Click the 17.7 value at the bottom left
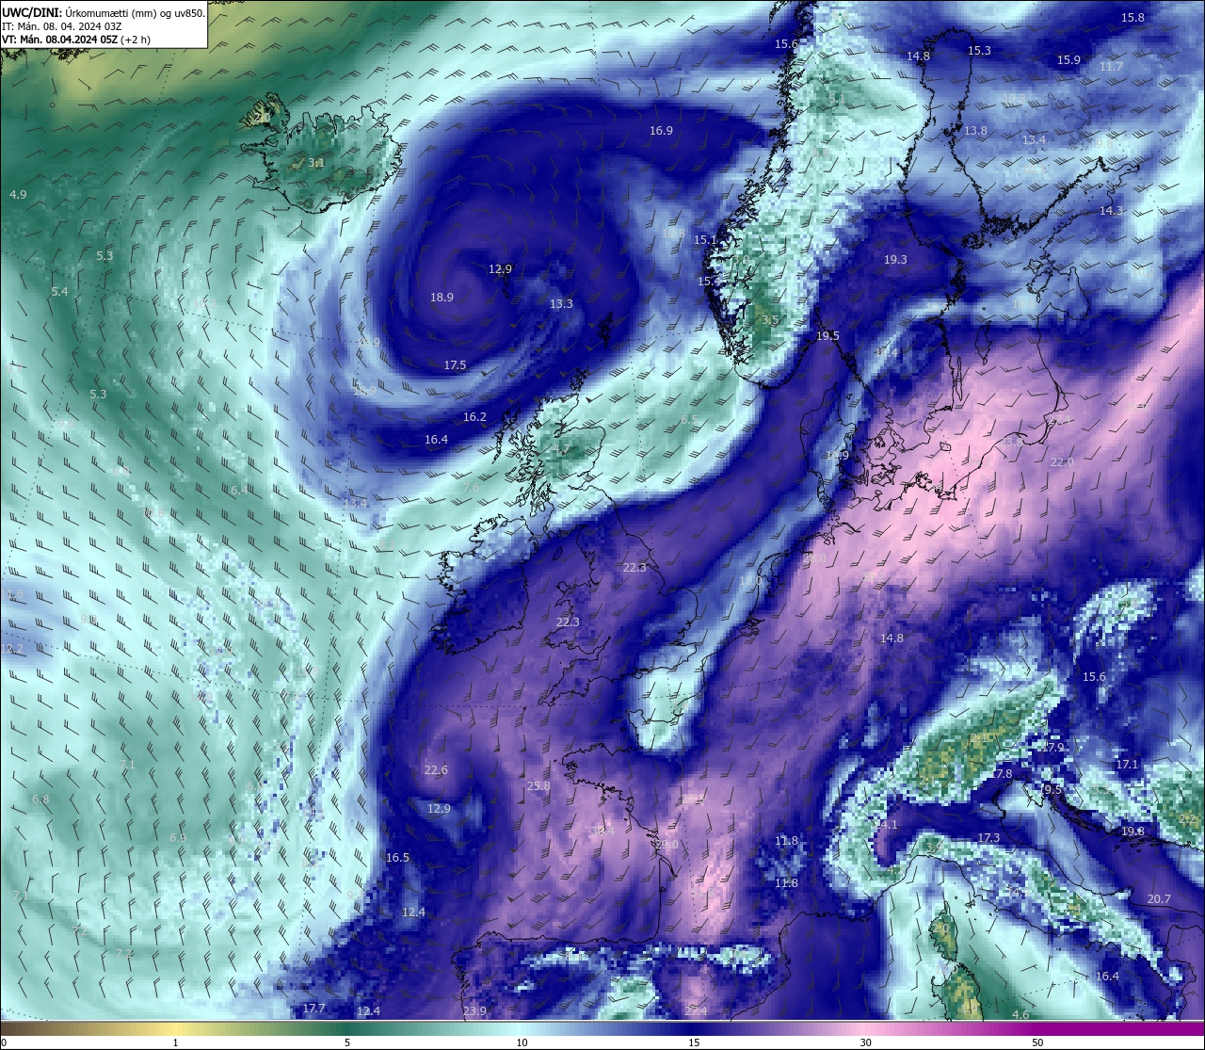The width and height of the screenshot is (1205, 1050). [313, 1008]
